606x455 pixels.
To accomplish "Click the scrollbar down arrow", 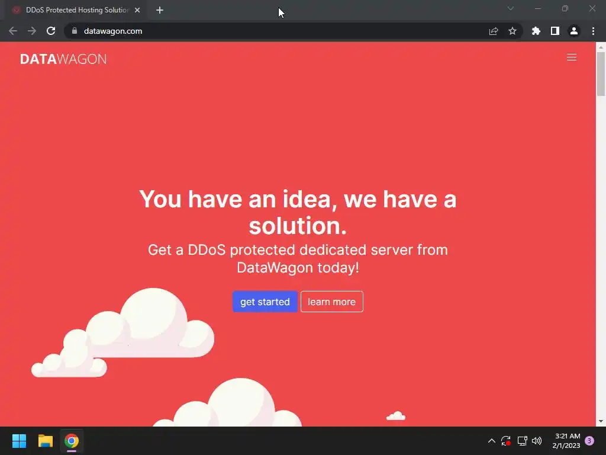I will coord(601,421).
